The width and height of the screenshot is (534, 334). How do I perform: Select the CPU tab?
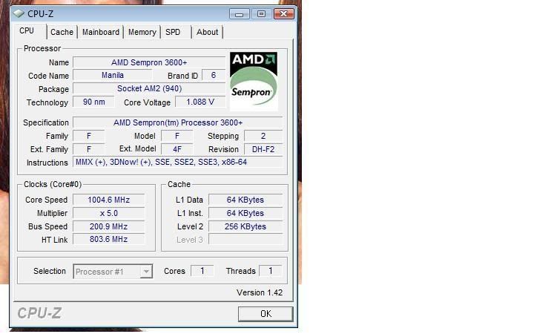pyautogui.click(x=27, y=31)
